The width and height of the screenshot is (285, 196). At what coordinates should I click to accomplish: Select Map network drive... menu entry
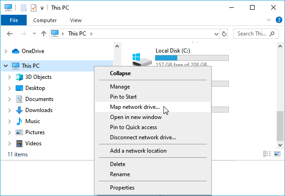point(135,107)
